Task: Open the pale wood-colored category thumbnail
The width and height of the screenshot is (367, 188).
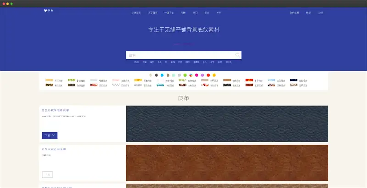Action: click(49, 80)
